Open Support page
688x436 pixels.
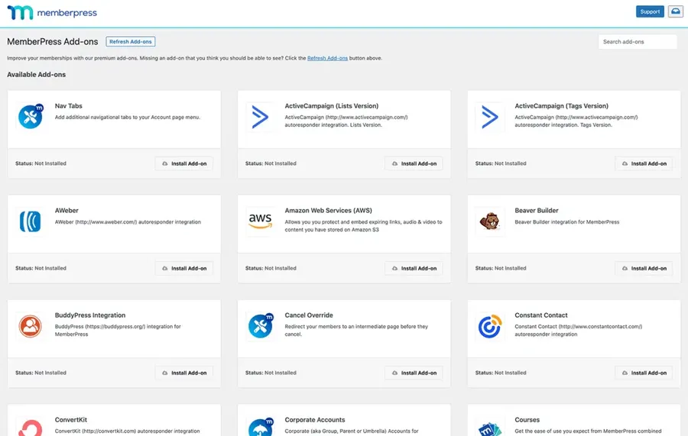tap(650, 11)
